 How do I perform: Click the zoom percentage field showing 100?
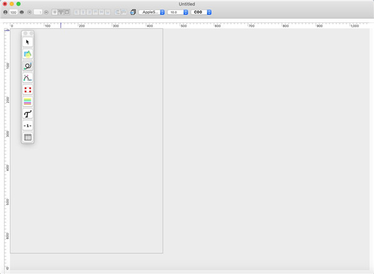point(13,12)
